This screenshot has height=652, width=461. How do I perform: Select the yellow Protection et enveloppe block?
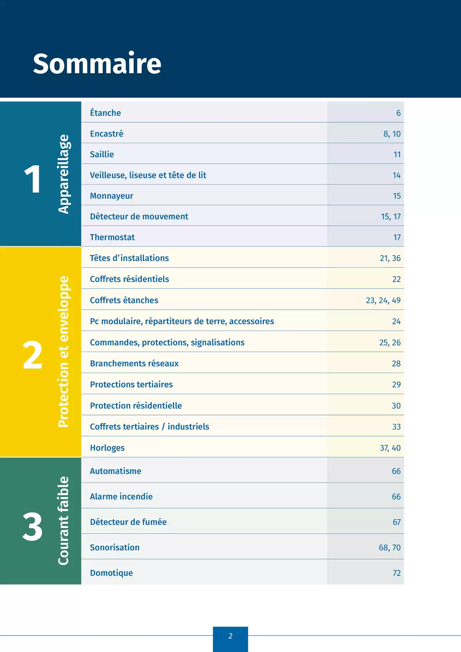click(x=40, y=352)
